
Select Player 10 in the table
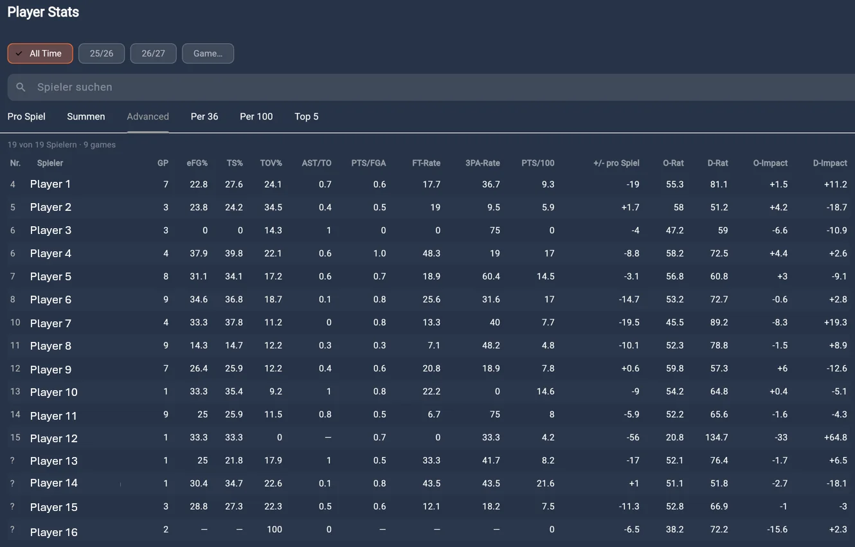[x=54, y=392]
